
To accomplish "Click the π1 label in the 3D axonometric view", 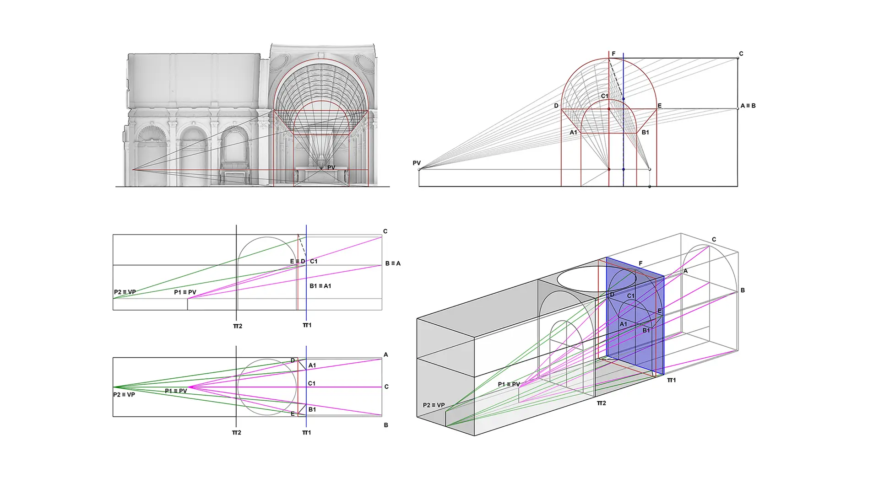I will coord(671,380).
